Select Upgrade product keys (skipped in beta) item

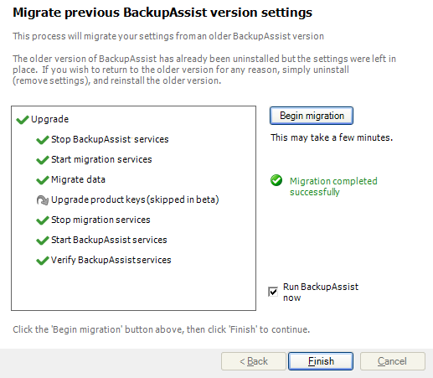(x=135, y=199)
